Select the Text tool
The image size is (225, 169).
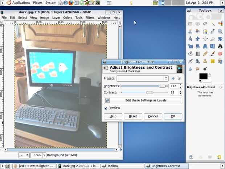(220, 46)
